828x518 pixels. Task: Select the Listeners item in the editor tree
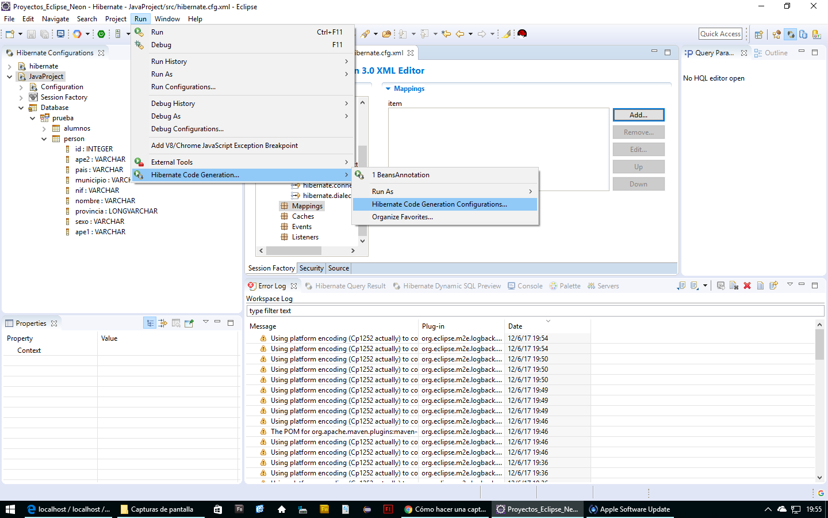(x=305, y=237)
